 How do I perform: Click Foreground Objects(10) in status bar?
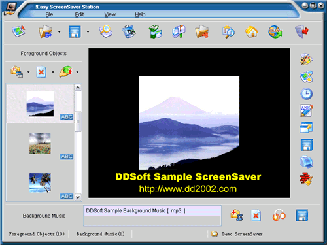[x=37, y=234]
